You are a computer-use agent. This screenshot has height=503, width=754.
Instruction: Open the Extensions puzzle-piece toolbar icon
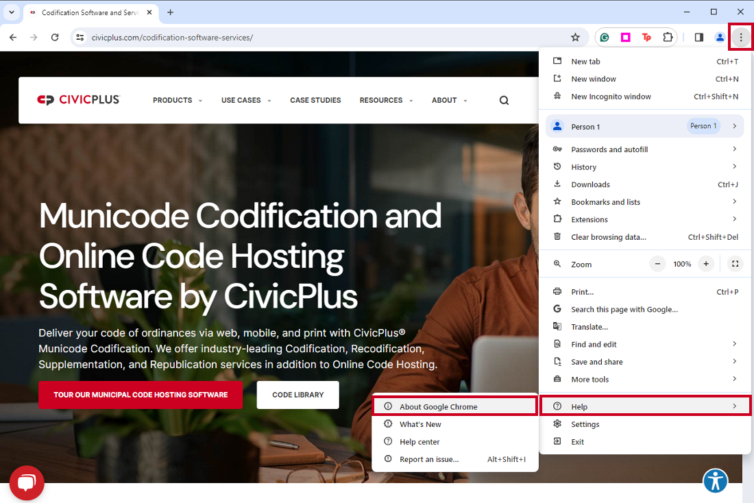tap(668, 38)
